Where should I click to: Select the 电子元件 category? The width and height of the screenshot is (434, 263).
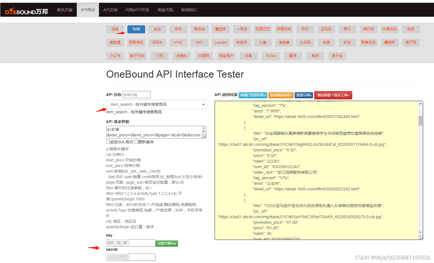(x=137, y=56)
